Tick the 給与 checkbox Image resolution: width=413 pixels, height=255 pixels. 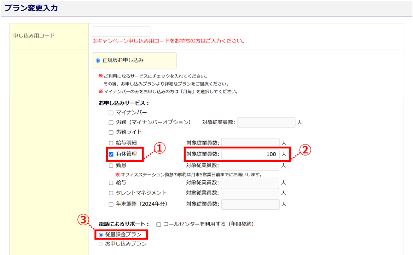point(111,183)
